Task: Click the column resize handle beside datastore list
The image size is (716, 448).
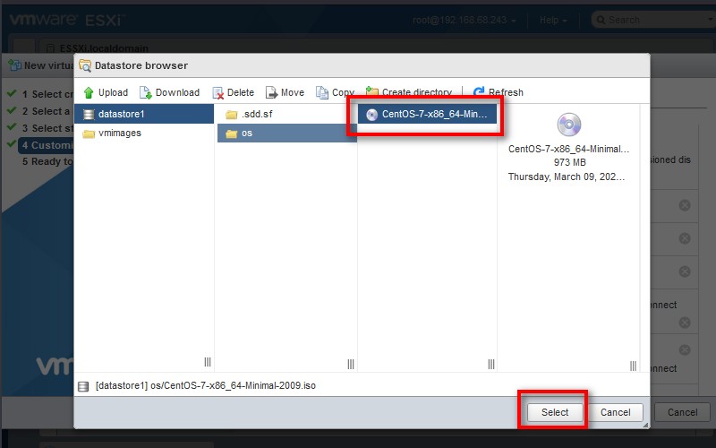Action: 208,362
